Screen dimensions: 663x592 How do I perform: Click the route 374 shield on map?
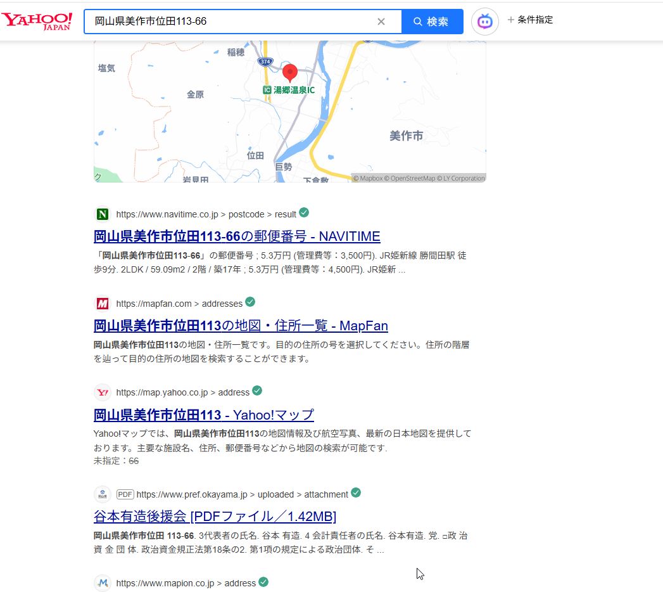pos(265,61)
